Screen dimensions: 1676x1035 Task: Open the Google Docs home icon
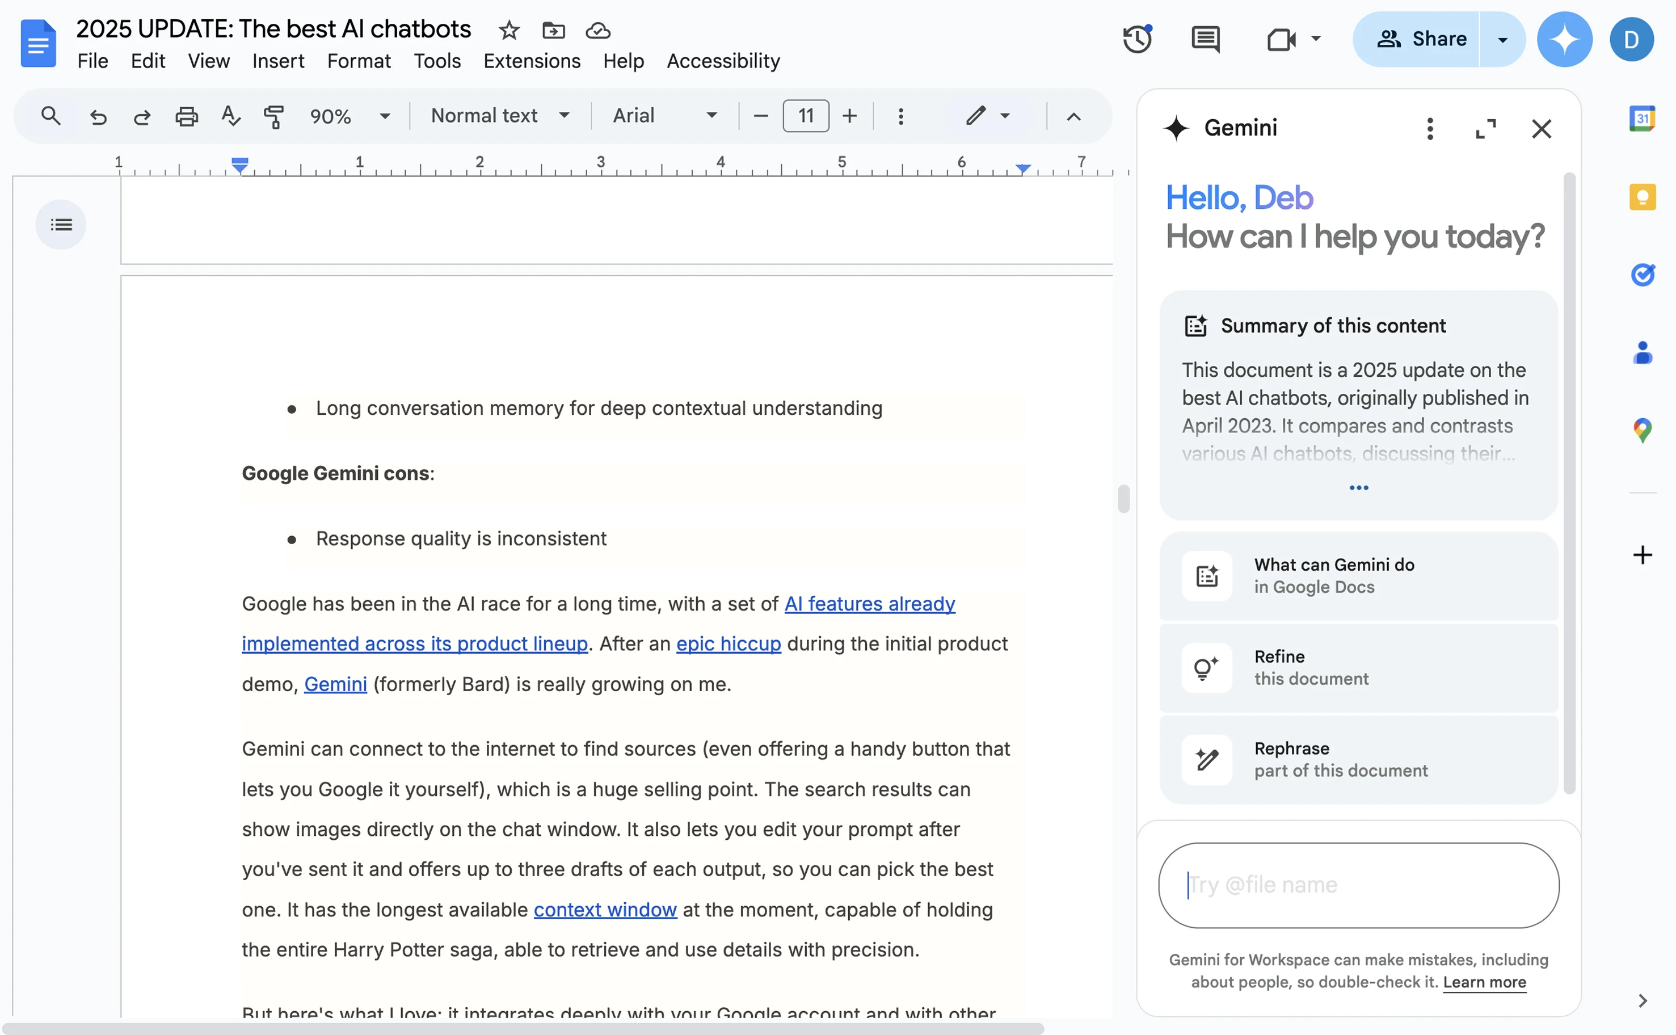tap(39, 43)
